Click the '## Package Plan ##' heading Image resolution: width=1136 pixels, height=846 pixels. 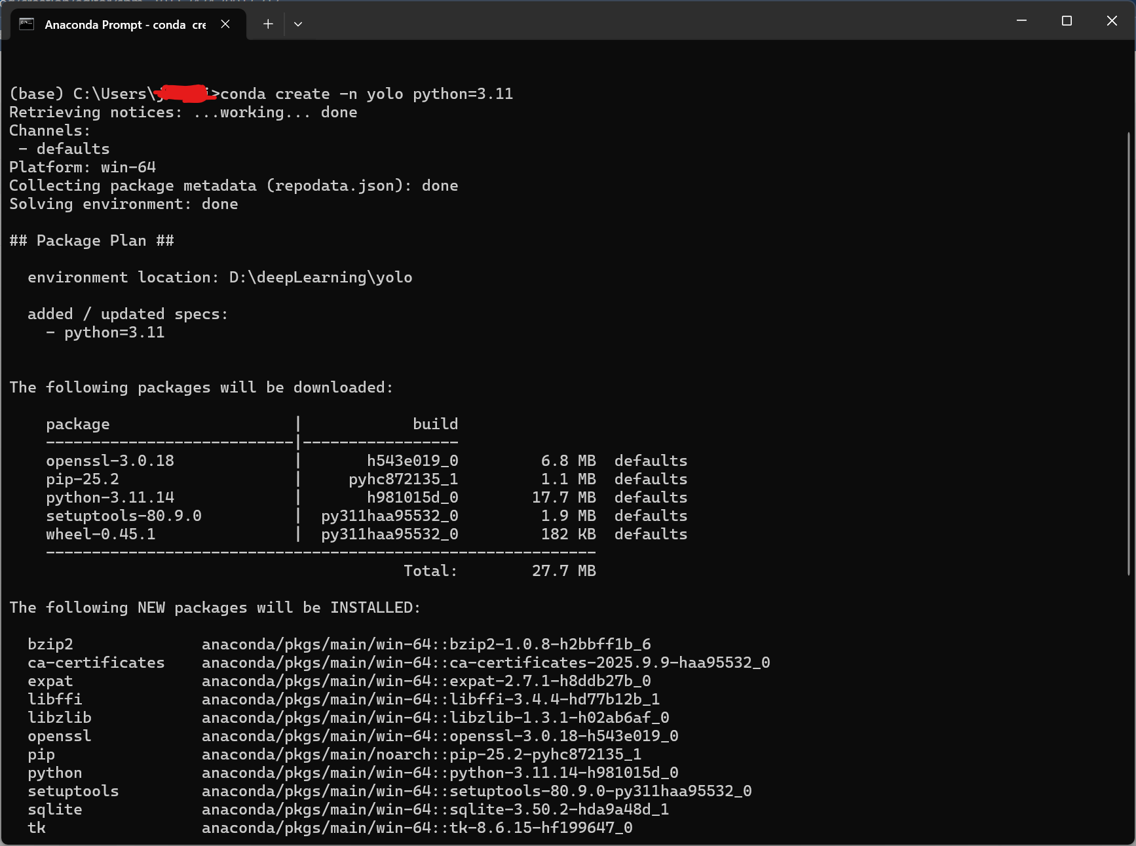(92, 240)
